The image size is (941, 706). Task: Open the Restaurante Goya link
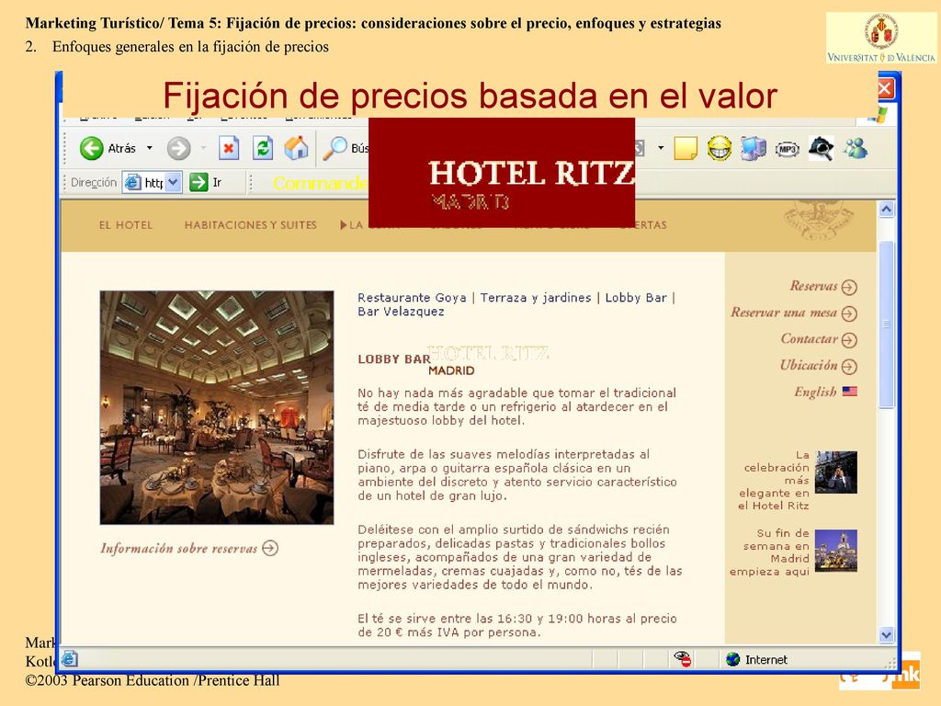412,298
